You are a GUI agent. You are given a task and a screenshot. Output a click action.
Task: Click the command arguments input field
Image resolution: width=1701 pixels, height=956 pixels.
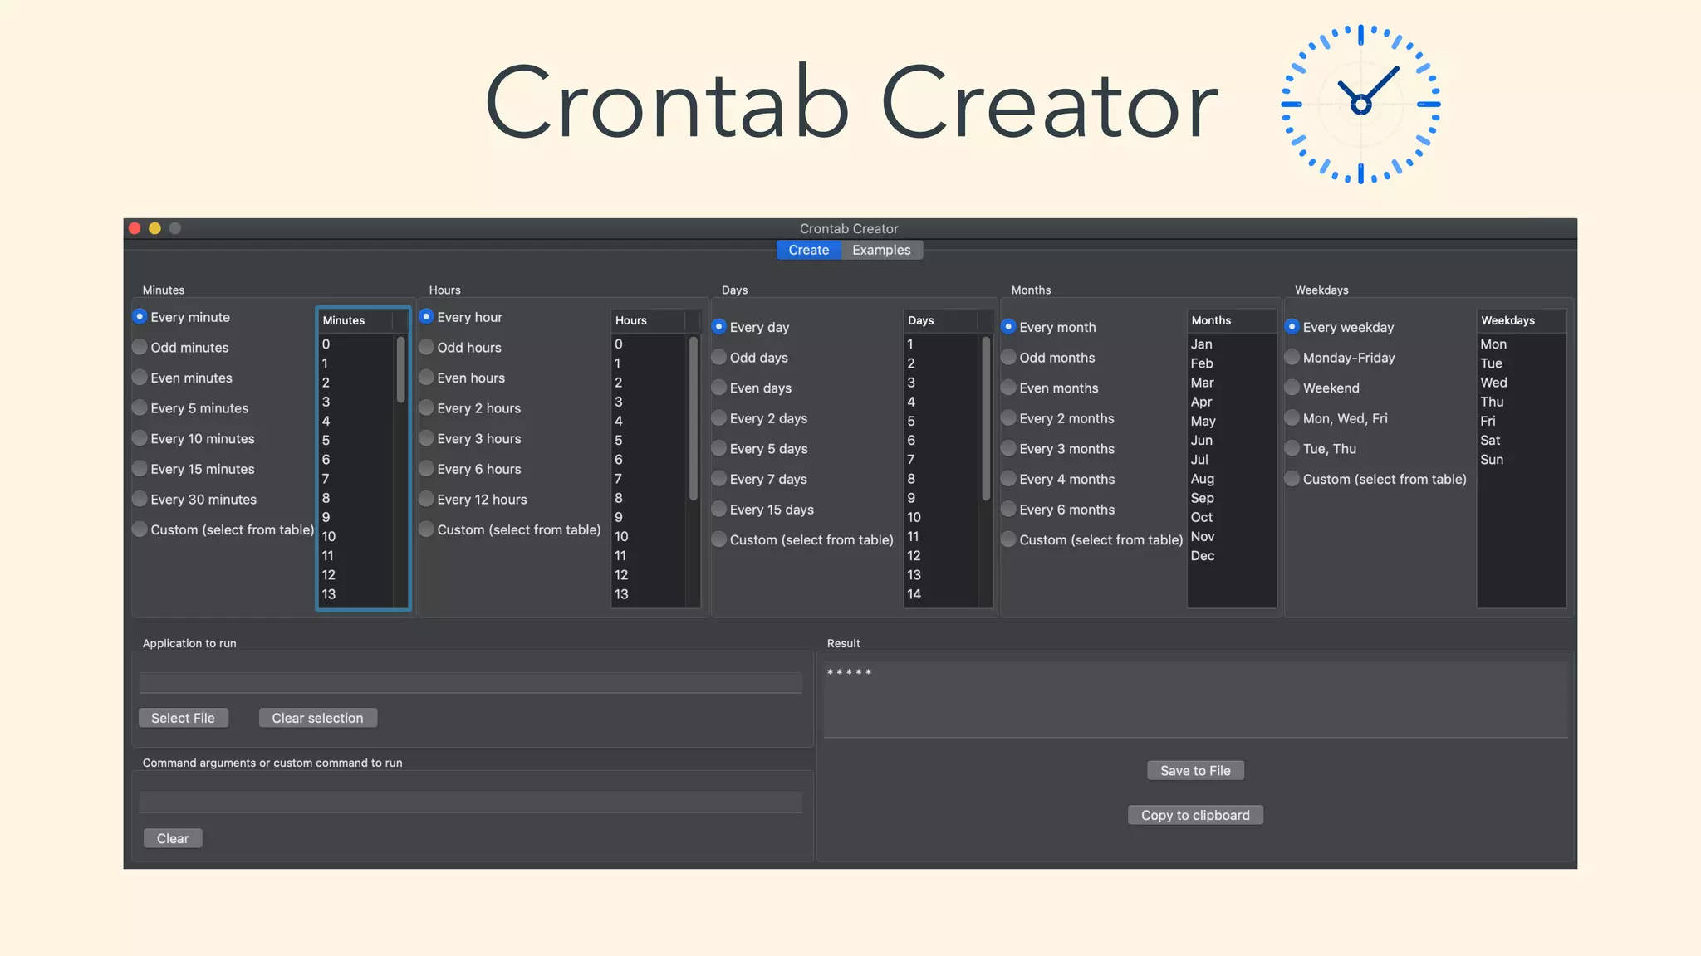coord(470,802)
